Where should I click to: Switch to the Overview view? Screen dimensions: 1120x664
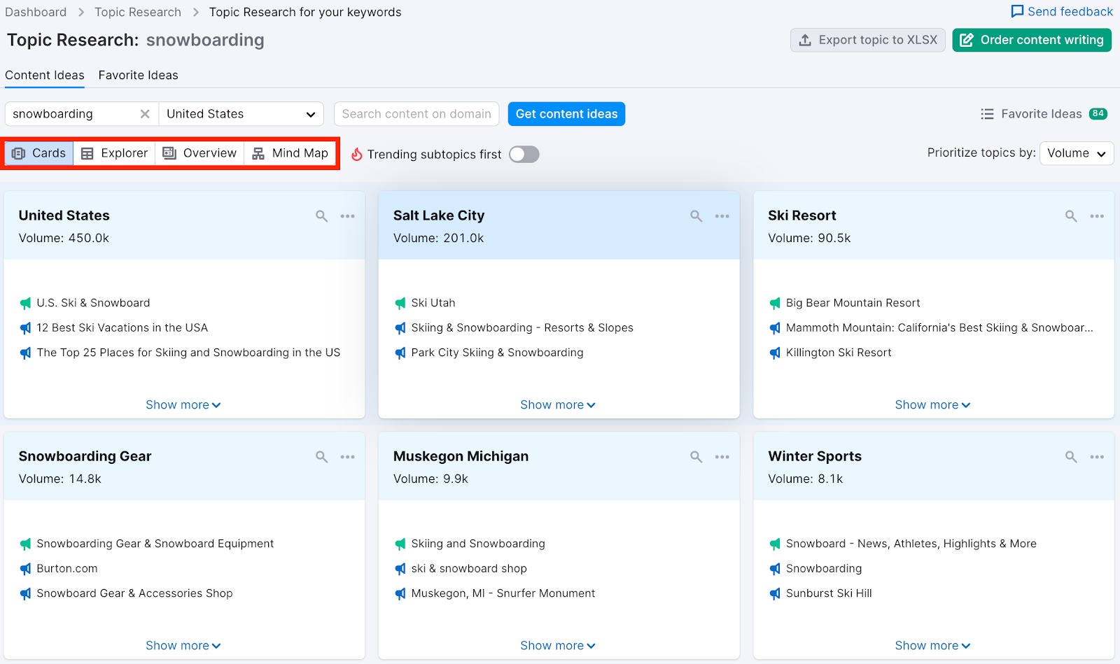(199, 153)
